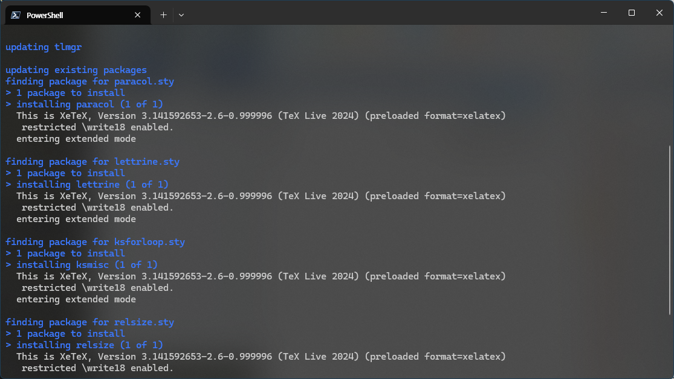The width and height of the screenshot is (674, 379).
Task: Click the empty title bar area
Action: [387, 13]
